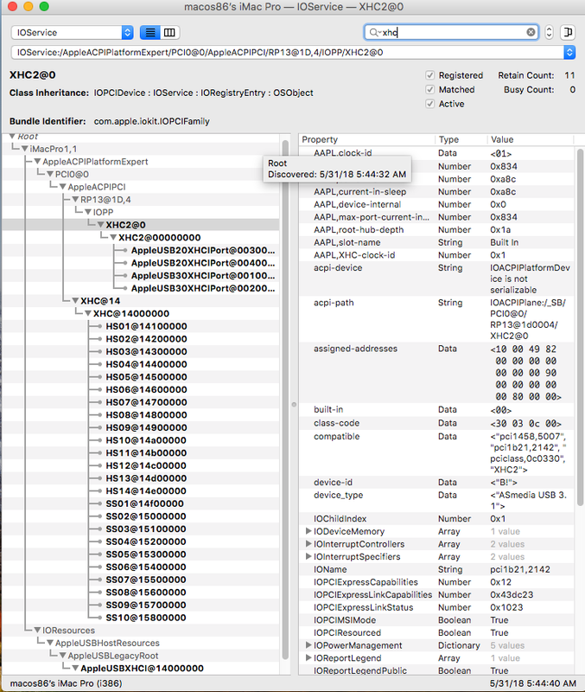Collapse the XHC@14 node
The width and height of the screenshot is (585, 692).
[x=75, y=301]
